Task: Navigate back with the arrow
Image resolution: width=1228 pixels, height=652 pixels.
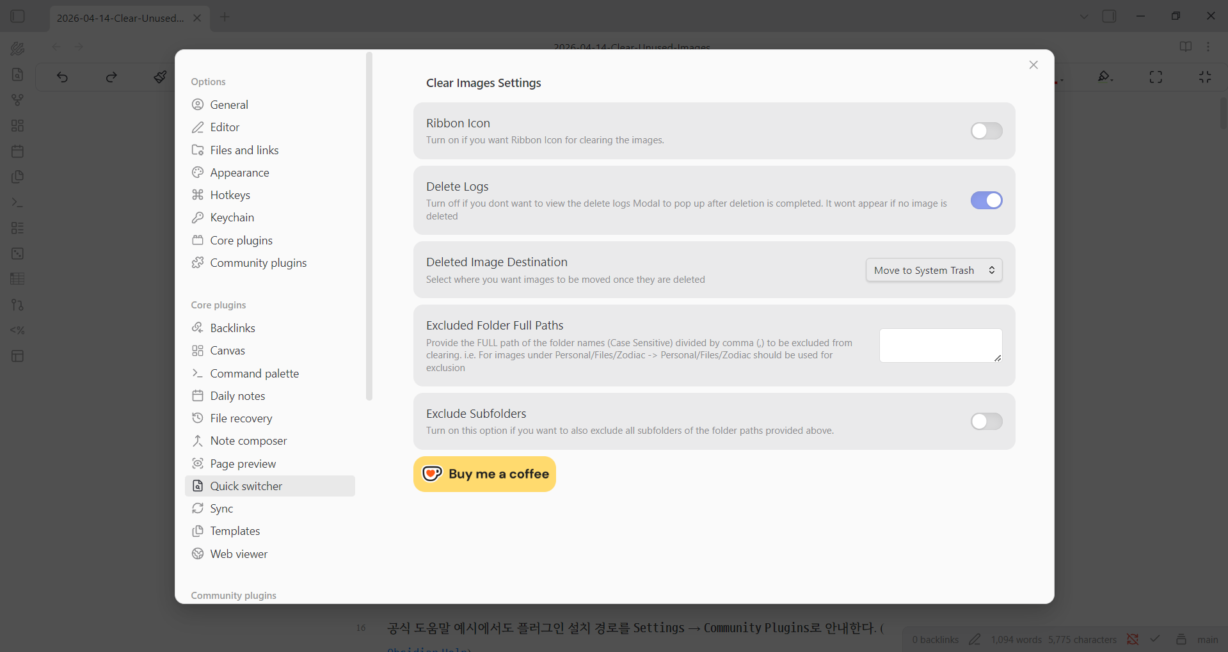Action: pyautogui.click(x=56, y=47)
